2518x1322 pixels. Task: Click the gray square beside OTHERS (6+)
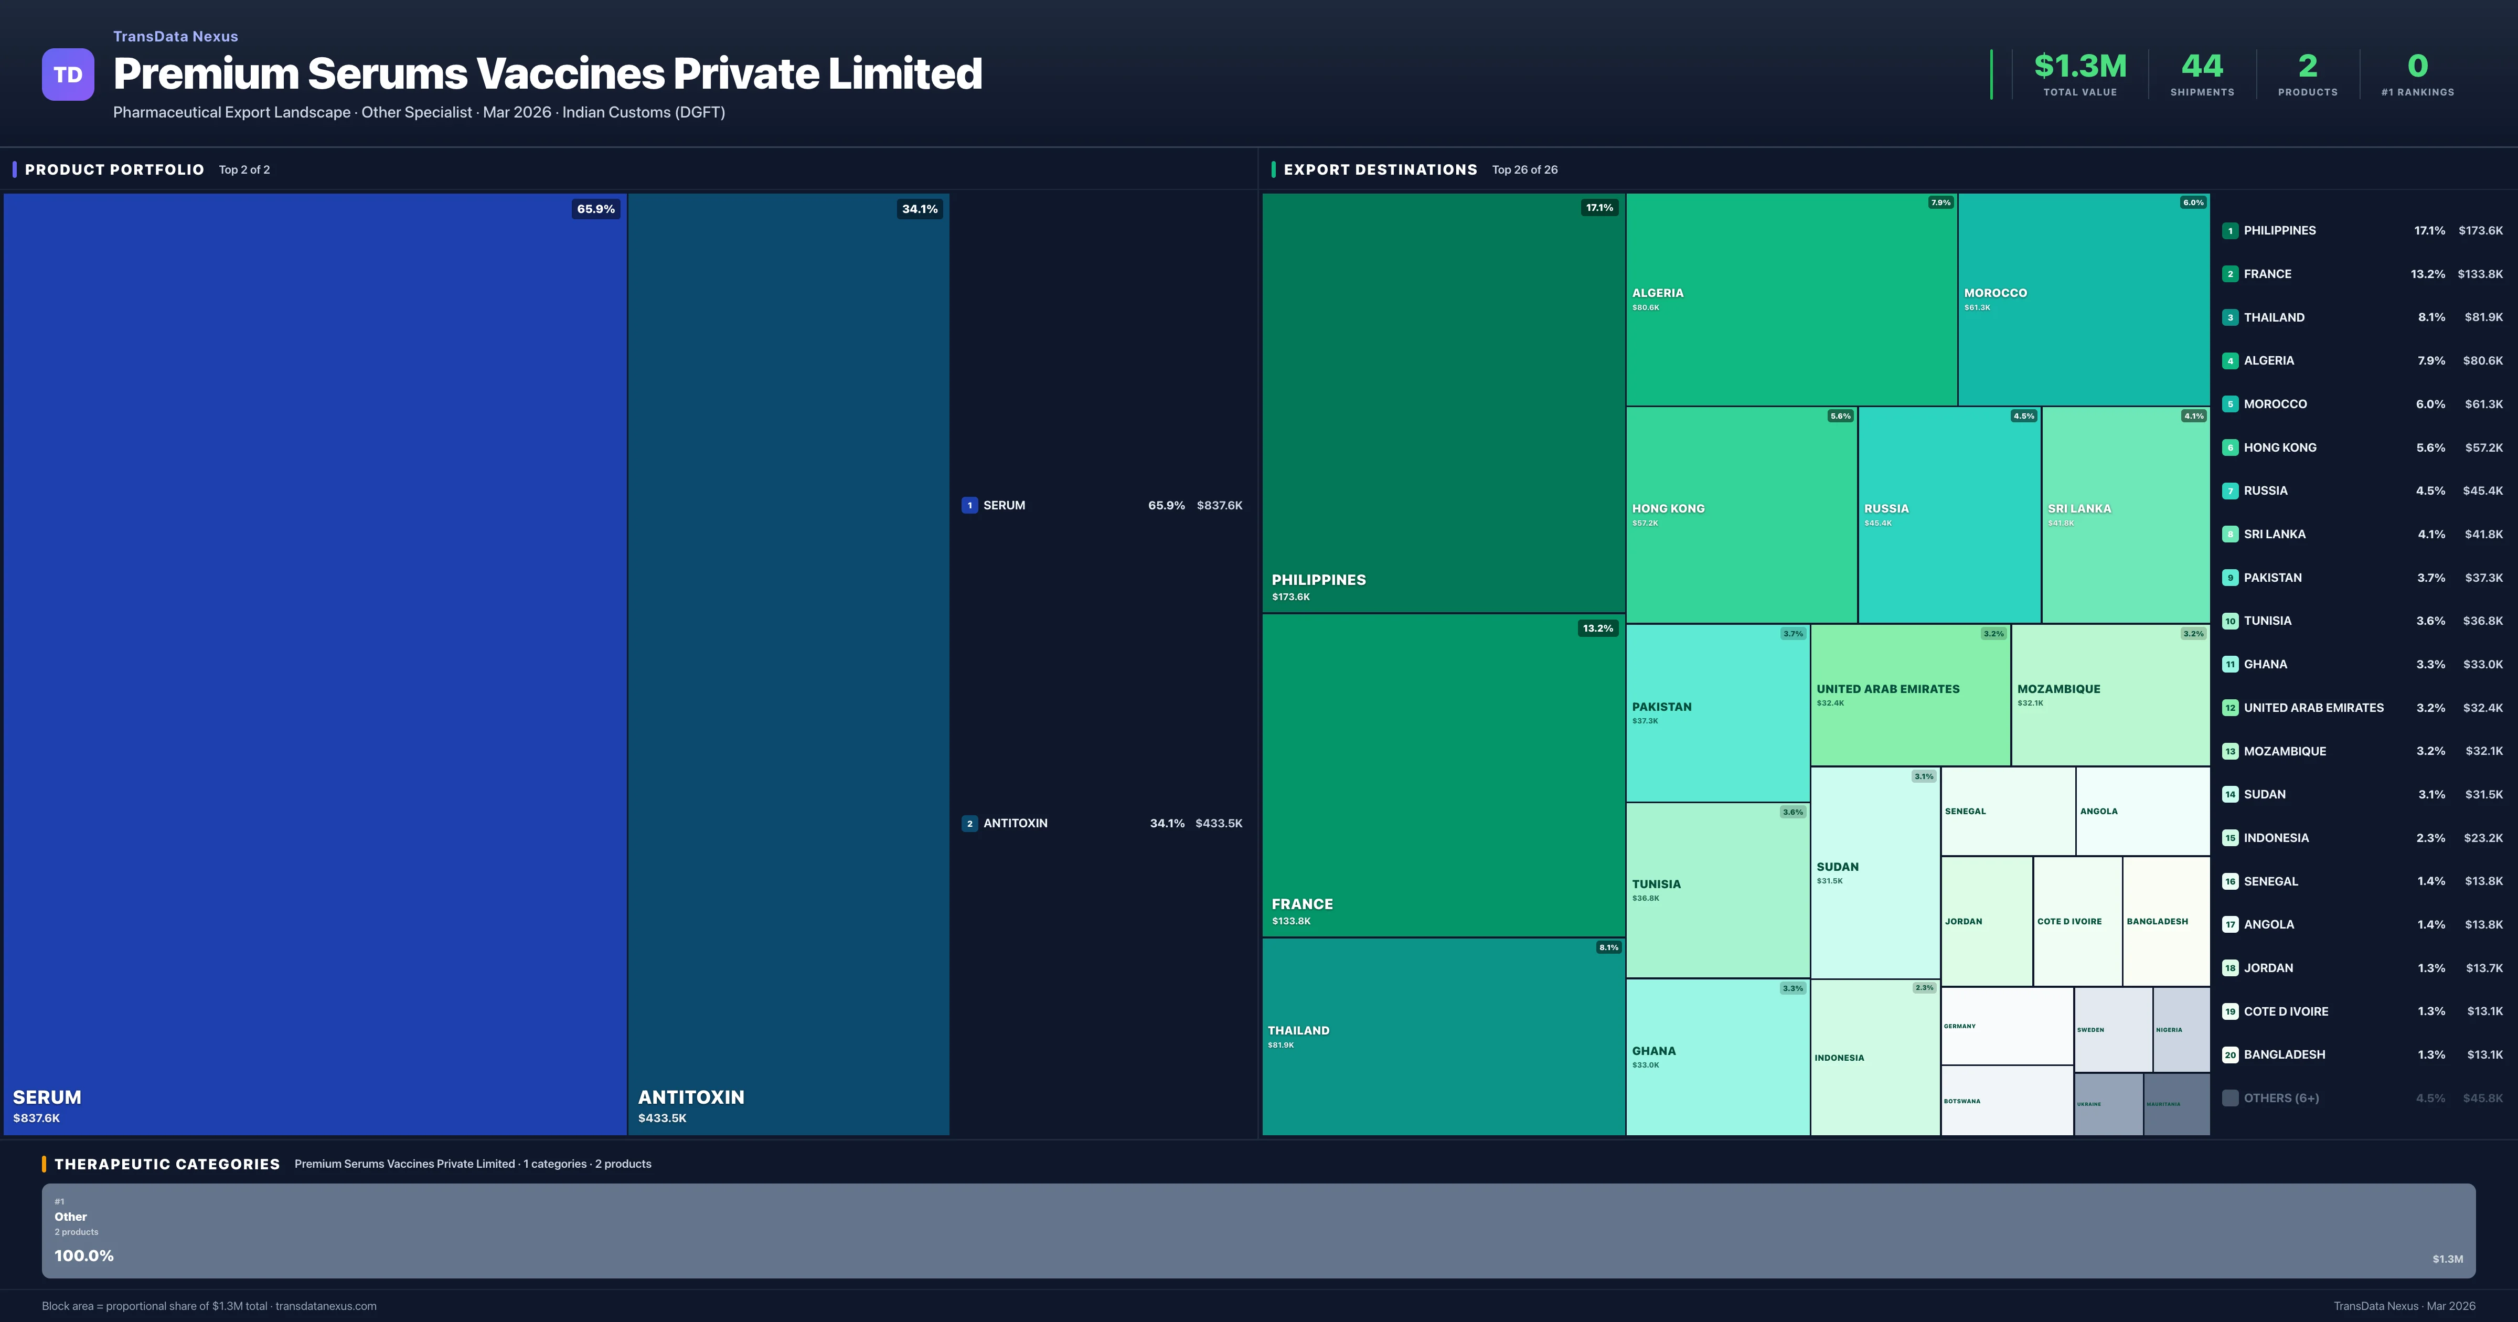point(2229,1098)
